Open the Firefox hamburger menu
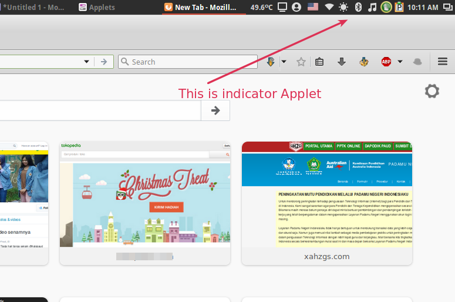 click(x=443, y=62)
